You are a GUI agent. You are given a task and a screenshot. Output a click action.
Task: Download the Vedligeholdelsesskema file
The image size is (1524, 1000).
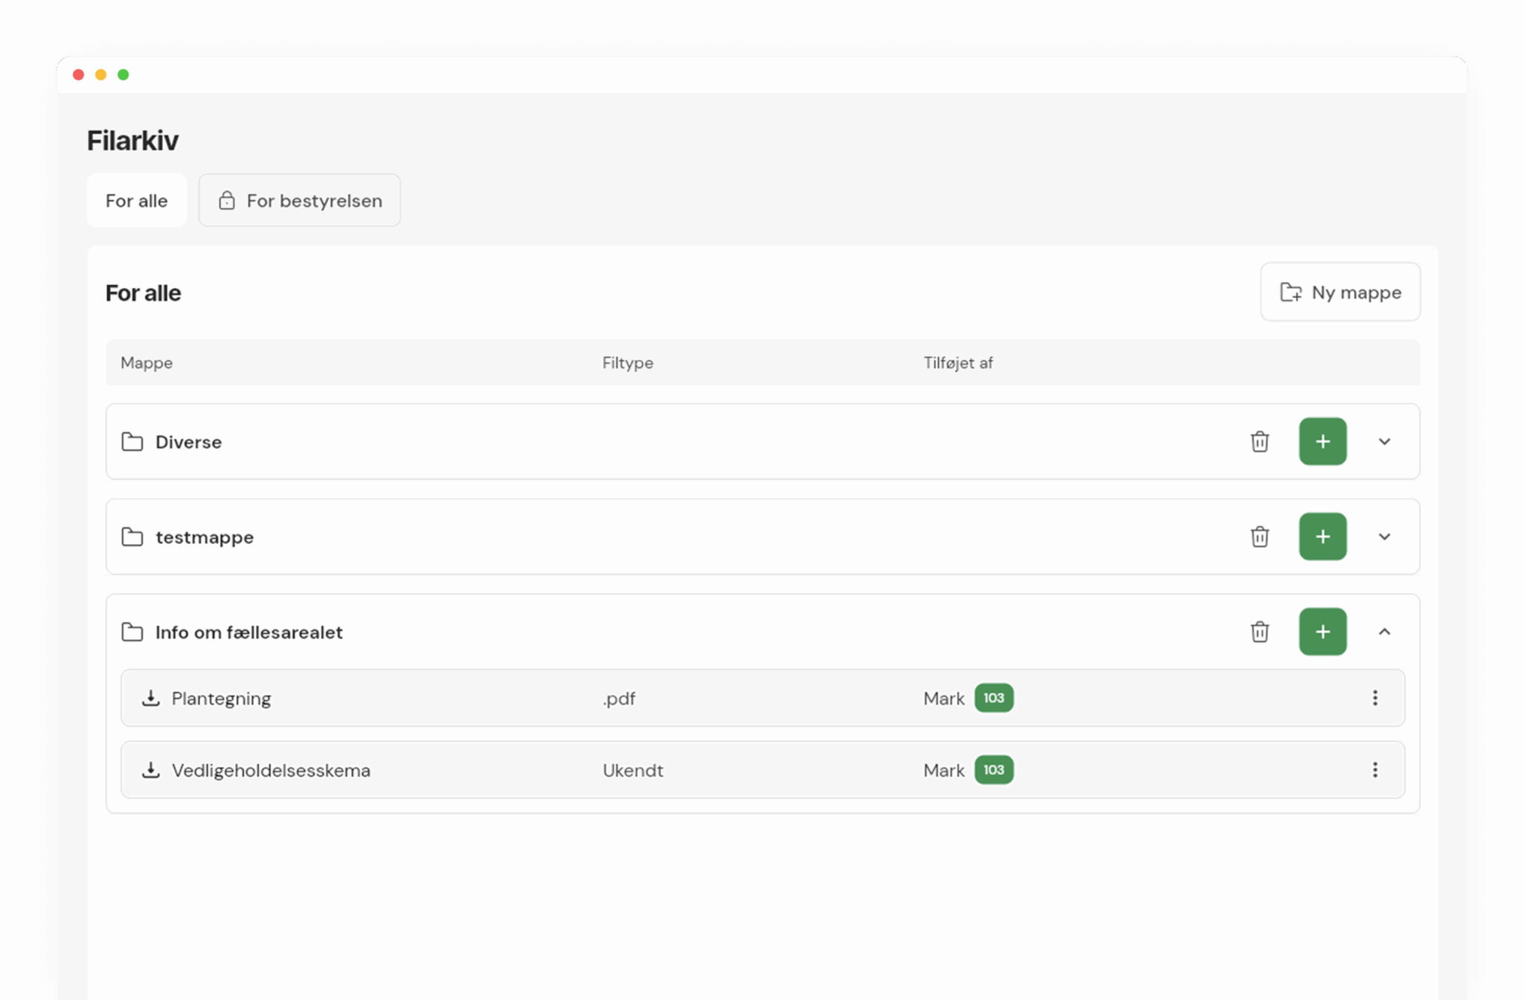tap(151, 770)
